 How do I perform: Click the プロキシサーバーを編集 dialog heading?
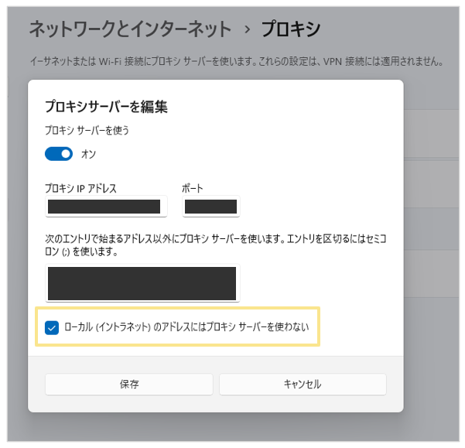(x=106, y=107)
